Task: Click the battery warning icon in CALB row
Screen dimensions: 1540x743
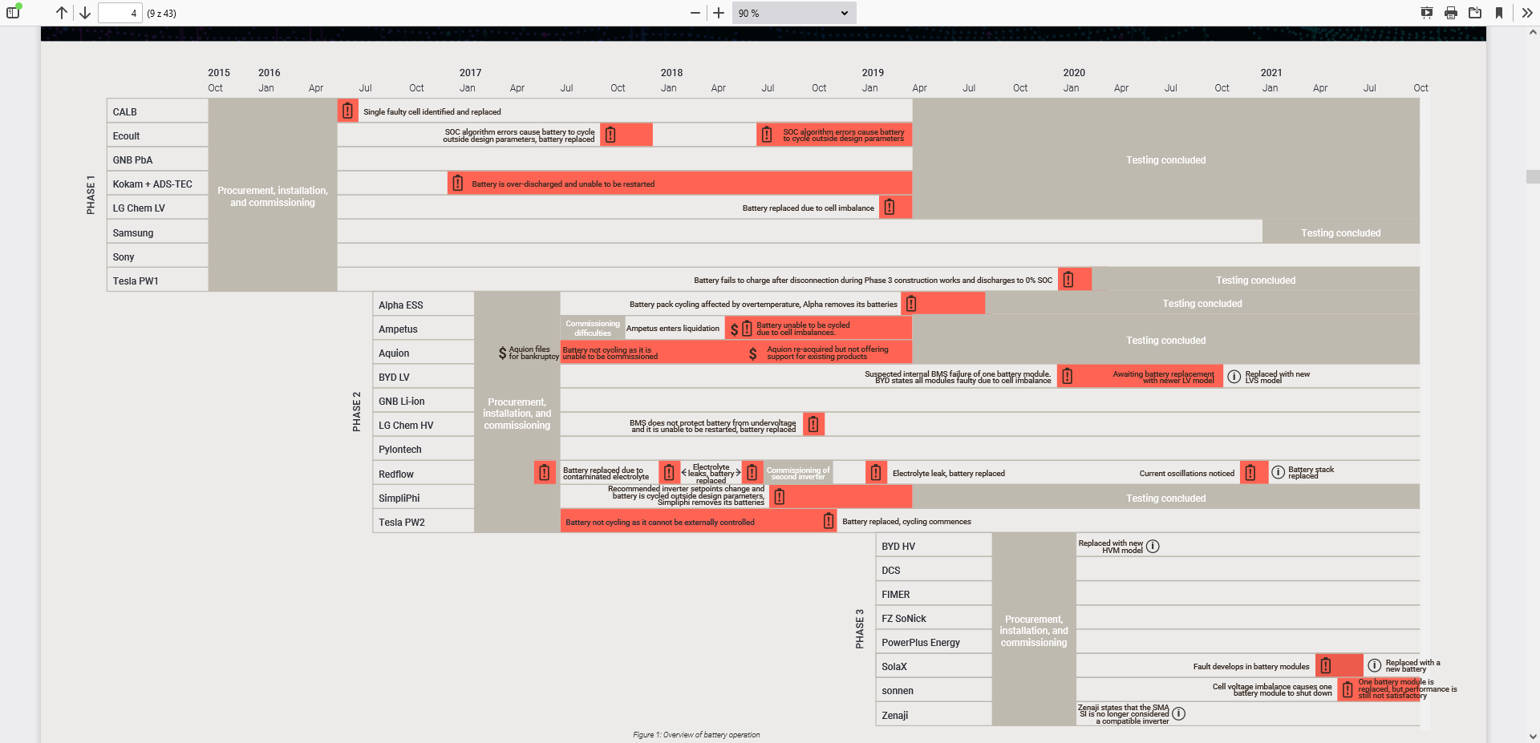Action: (x=347, y=111)
